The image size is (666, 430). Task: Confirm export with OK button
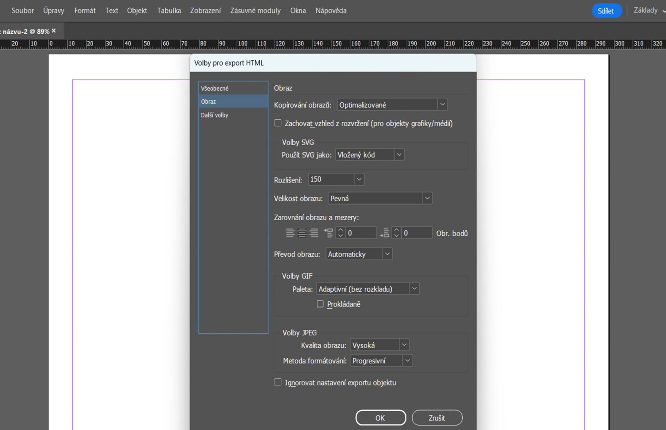pyautogui.click(x=380, y=418)
